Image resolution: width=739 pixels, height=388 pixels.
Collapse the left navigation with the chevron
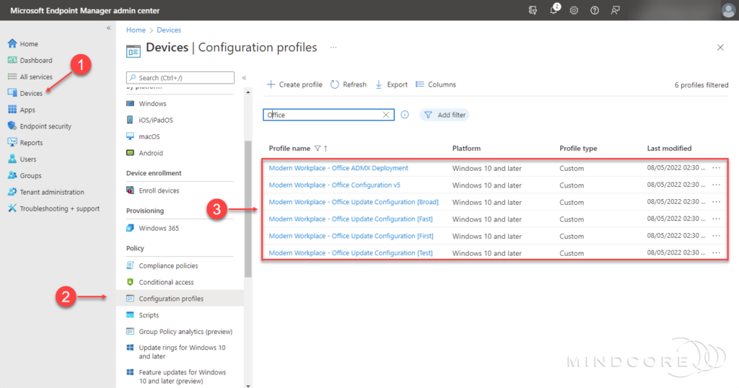click(x=108, y=28)
